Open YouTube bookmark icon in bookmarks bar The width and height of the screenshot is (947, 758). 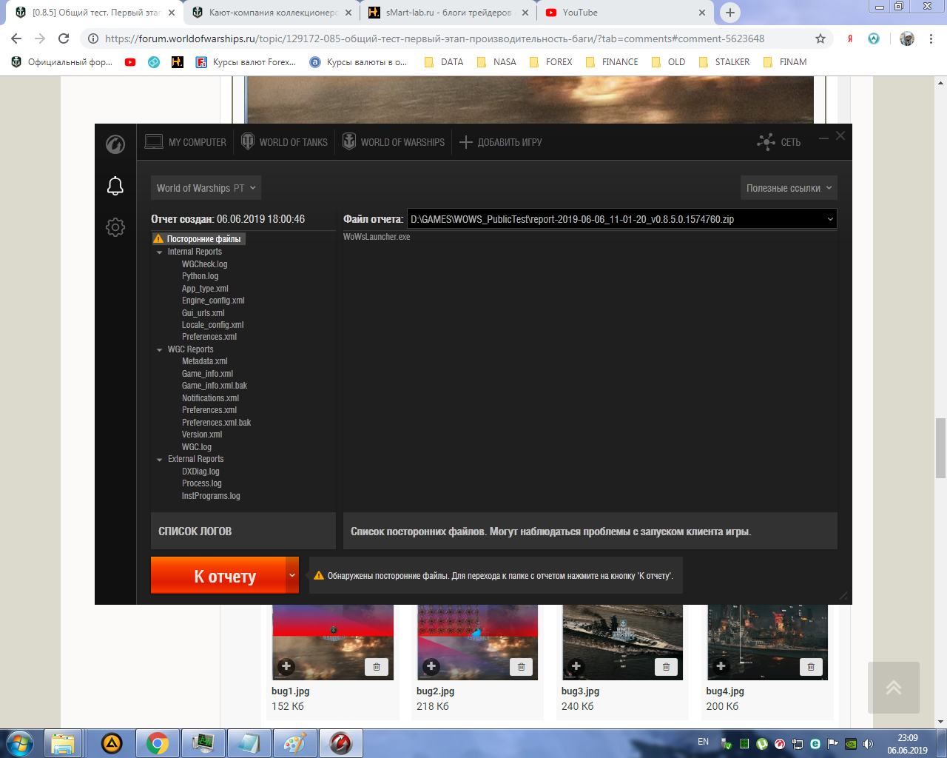click(130, 62)
